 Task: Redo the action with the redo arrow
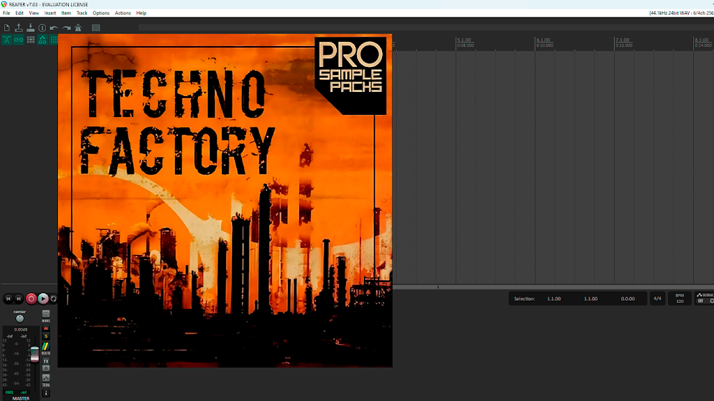[x=66, y=28]
